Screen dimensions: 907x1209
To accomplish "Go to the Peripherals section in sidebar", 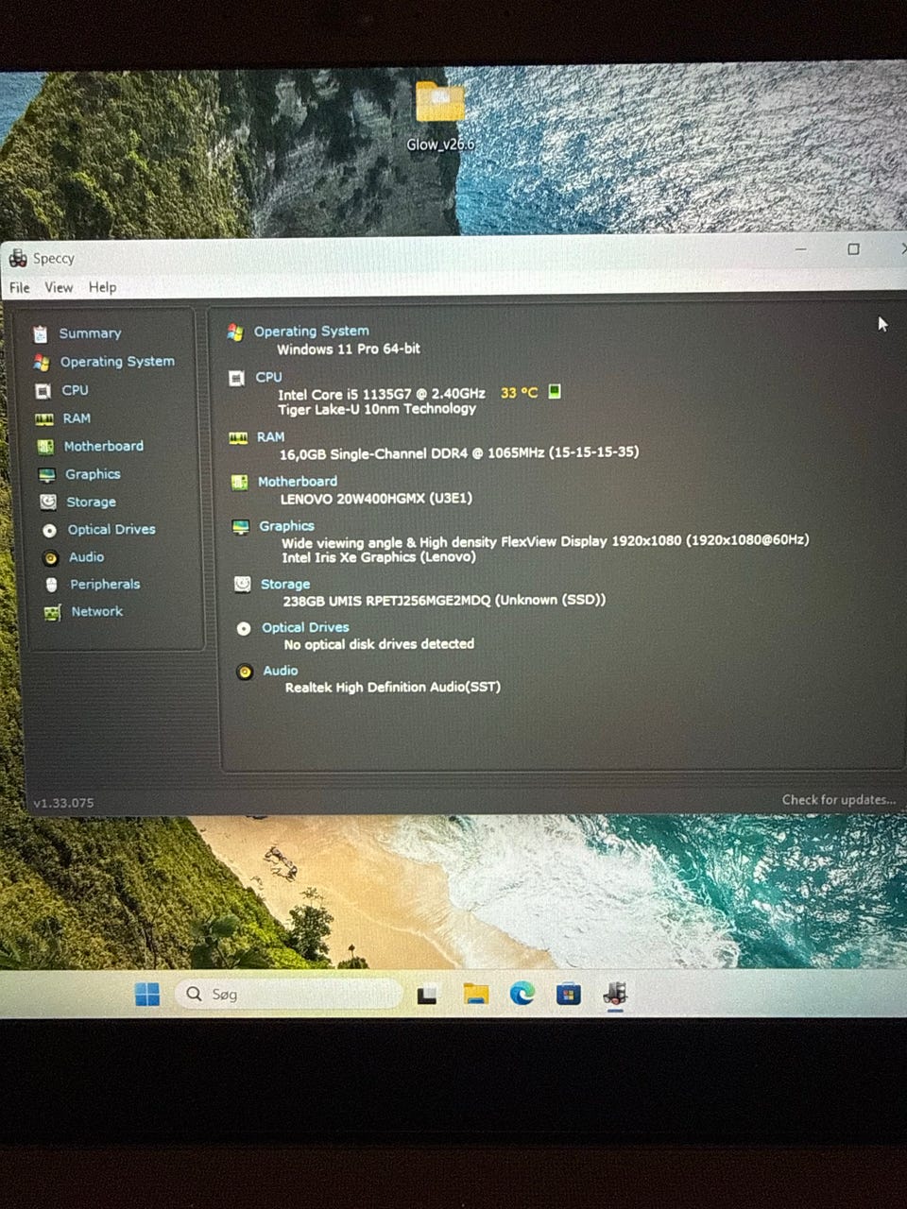I will pyautogui.click(x=105, y=585).
